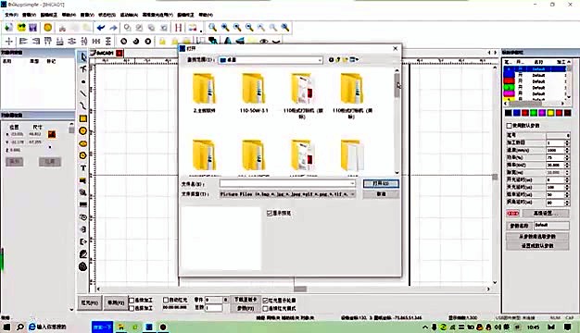Click the taskbar search magnifier icon
This screenshot has width=580, height=333.
click(x=20, y=327)
